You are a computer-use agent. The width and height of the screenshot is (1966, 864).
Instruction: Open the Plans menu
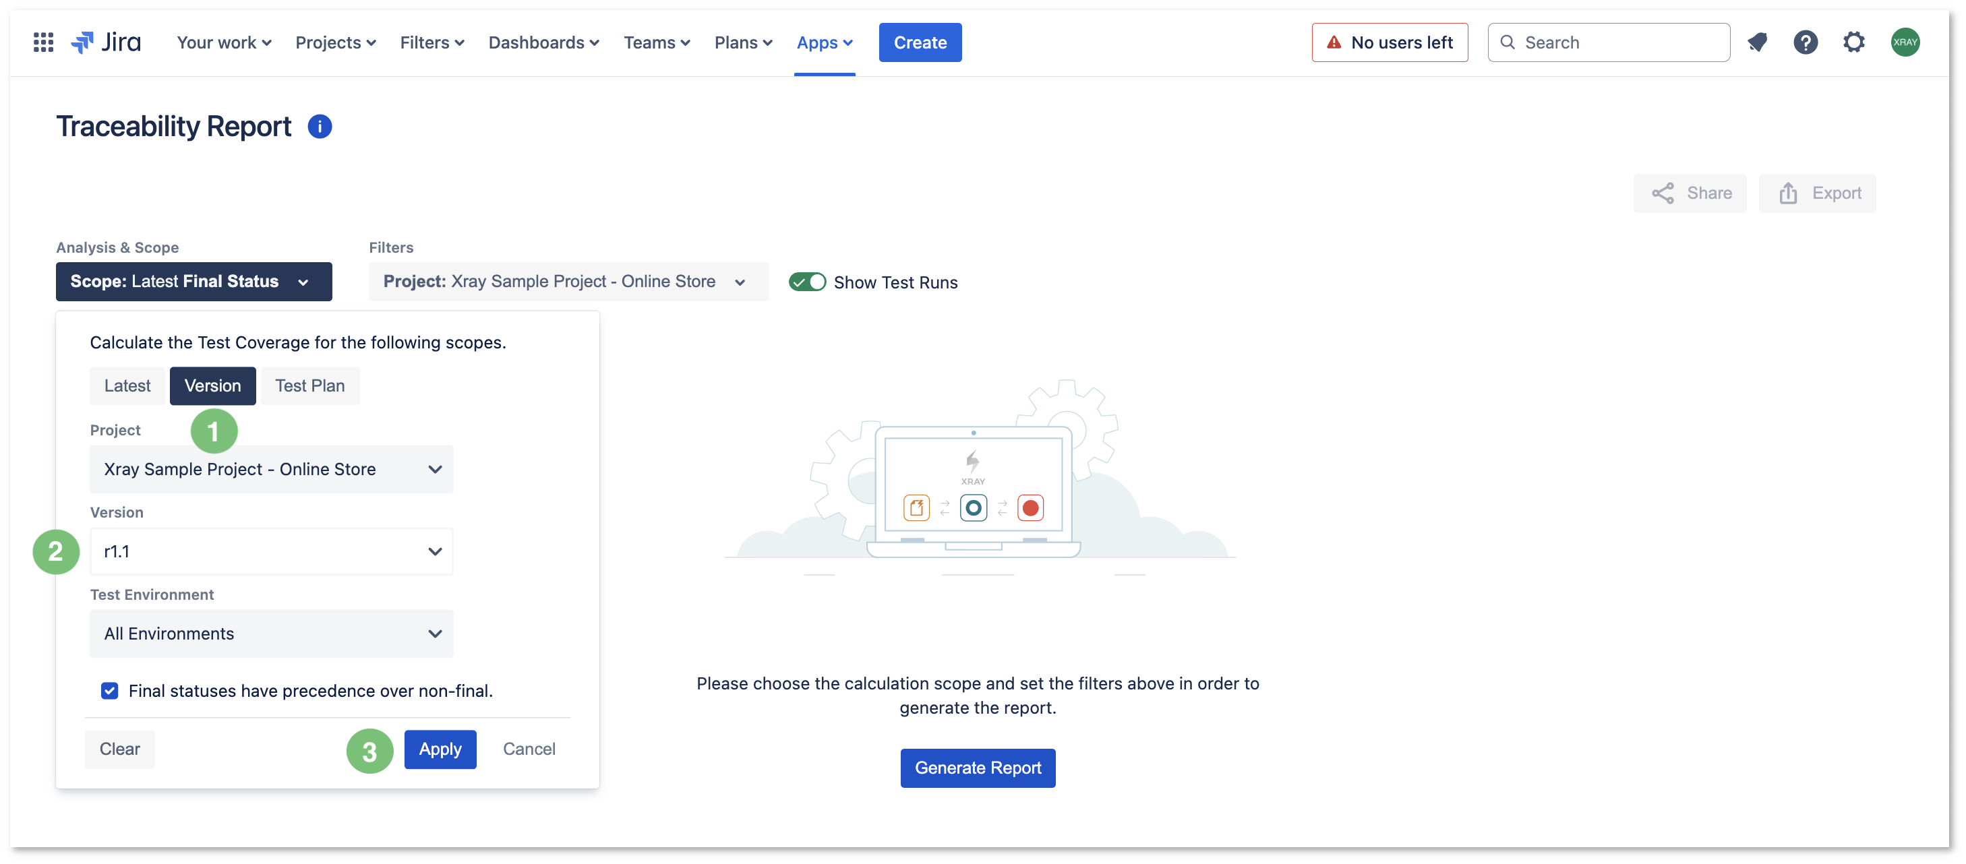click(x=744, y=42)
